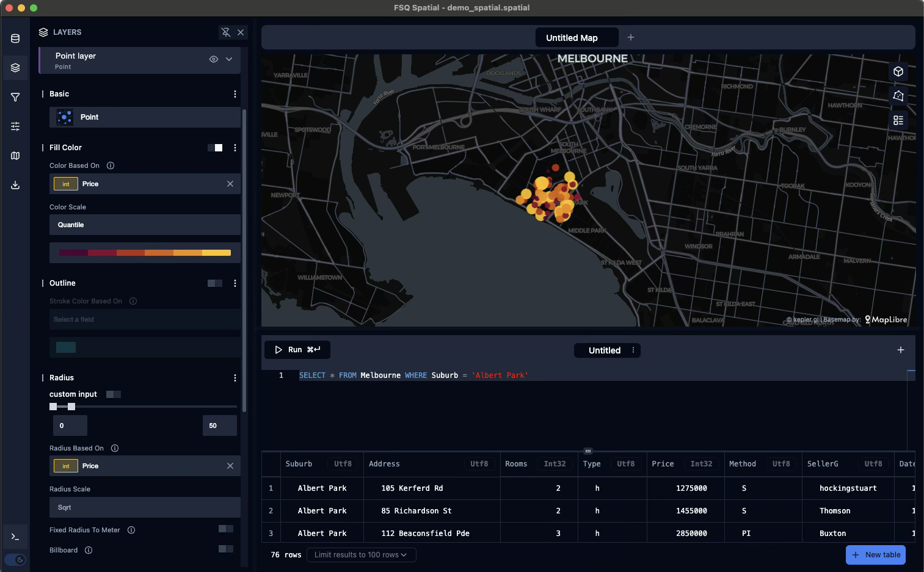This screenshot has height=572, width=924.
Task: Toggle the custom input switch
Action: click(x=114, y=394)
